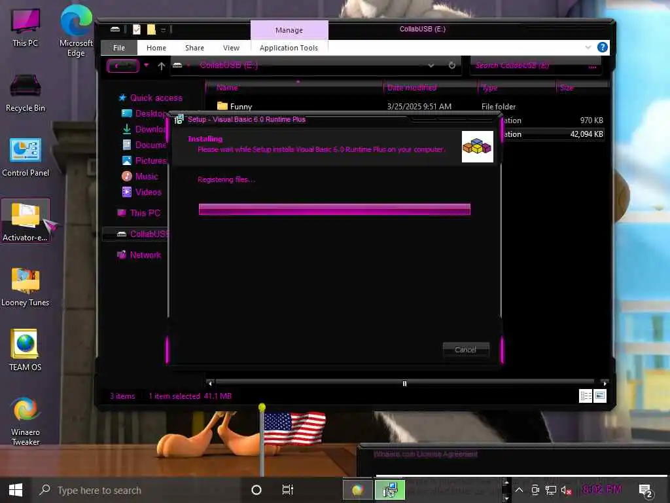670x503 pixels.
Task: Select file sized 42,094 KB
Action: pos(554,134)
